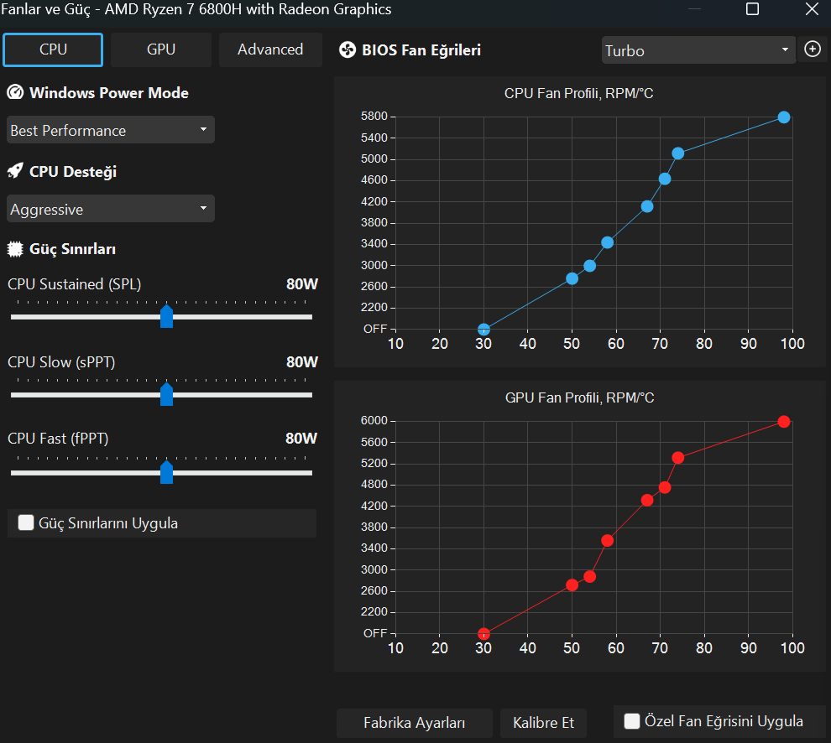Select the CPU fan curve point near 58°C

(608, 242)
